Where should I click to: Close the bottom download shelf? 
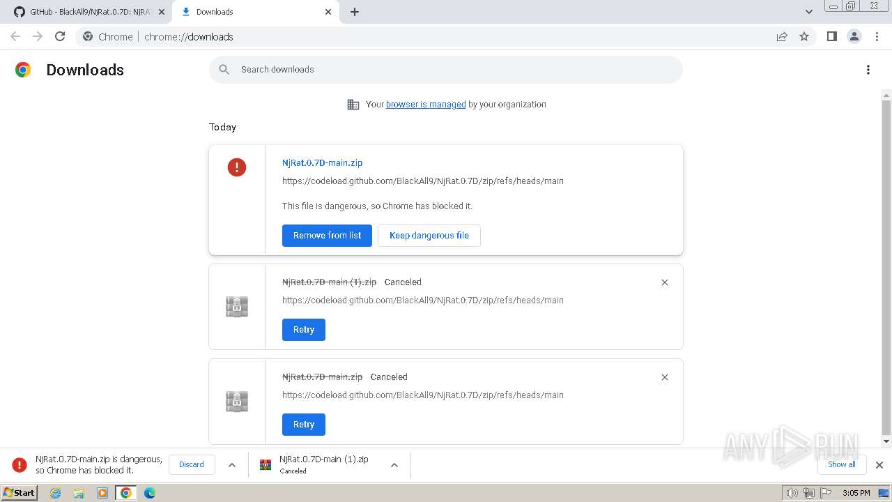pos(879,465)
